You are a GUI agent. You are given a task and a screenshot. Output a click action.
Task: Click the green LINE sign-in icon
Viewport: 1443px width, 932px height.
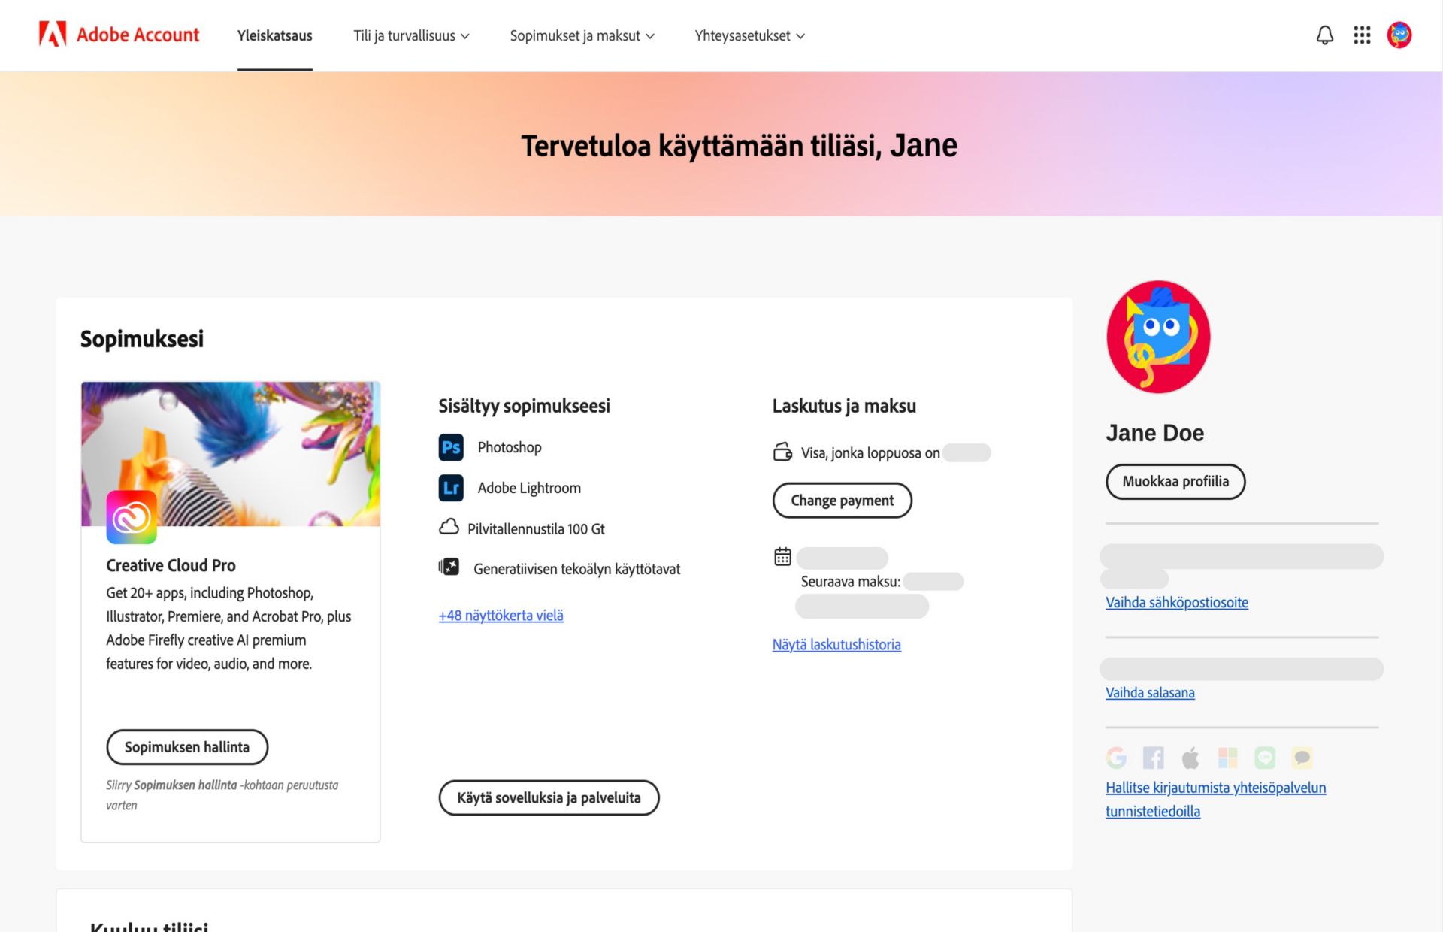click(x=1265, y=758)
